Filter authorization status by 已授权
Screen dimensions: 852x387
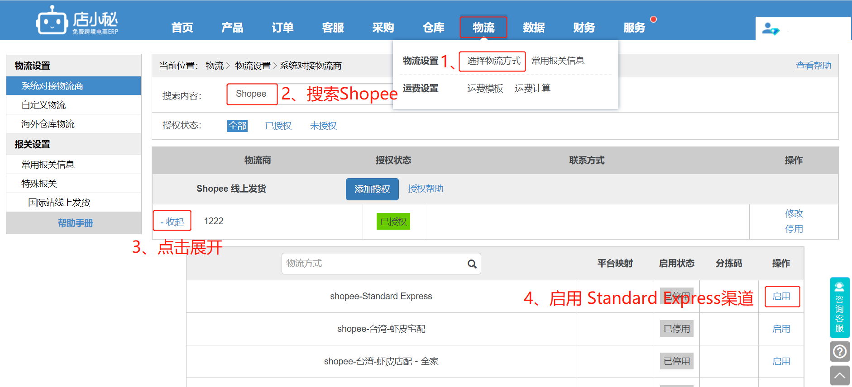[x=278, y=126]
